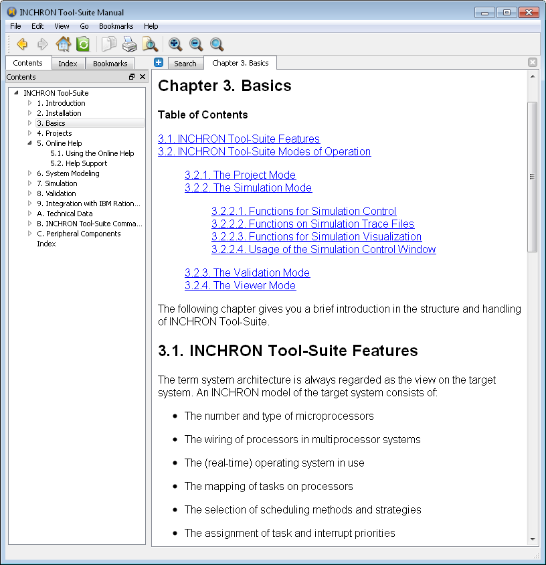Click the Zoom in icon

175,44
